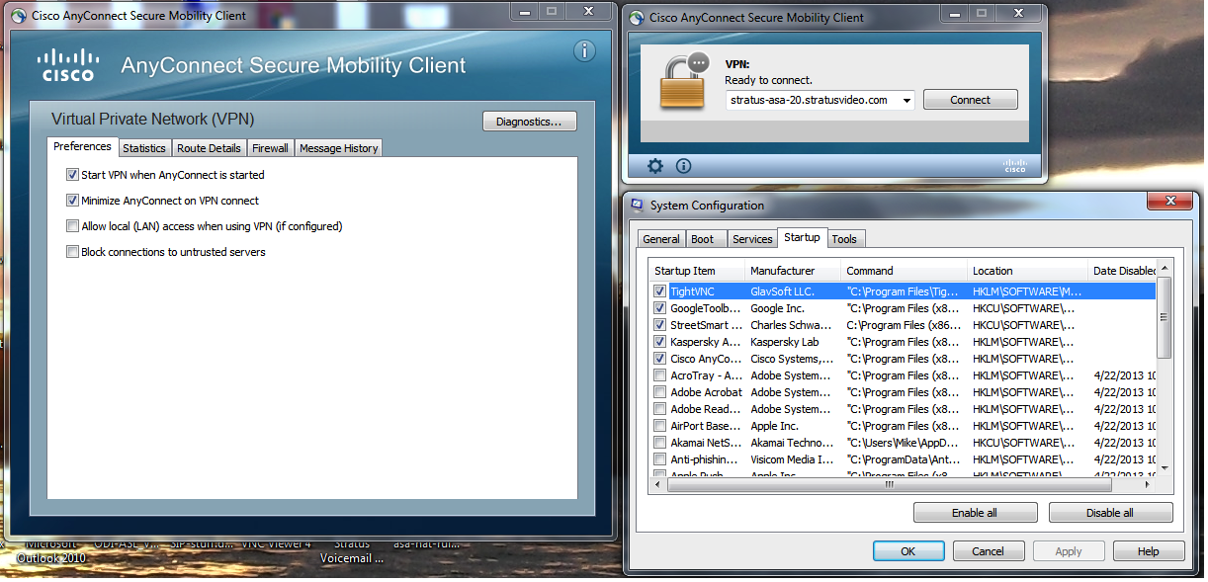The height and width of the screenshot is (582, 1208).
Task: Check the Akamai NetS... startup item
Action: (659, 443)
